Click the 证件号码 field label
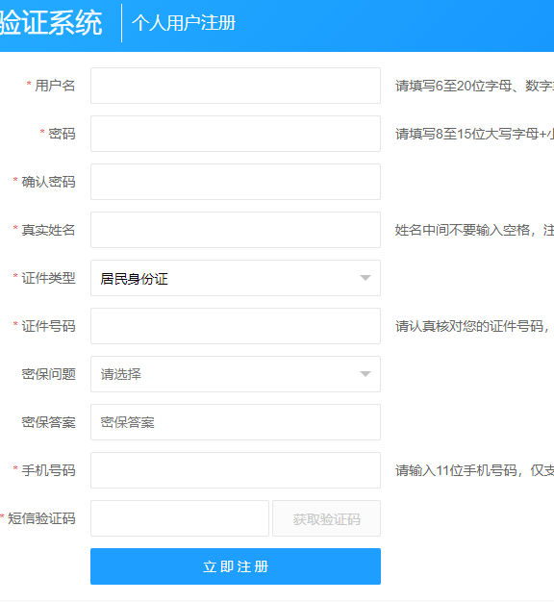554x602 pixels. coord(48,326)
